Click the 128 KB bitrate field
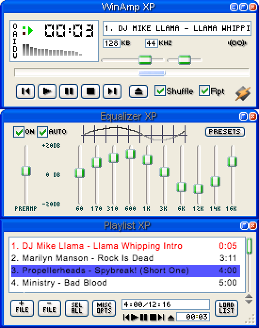259x328 pixels. click(112, 43)
